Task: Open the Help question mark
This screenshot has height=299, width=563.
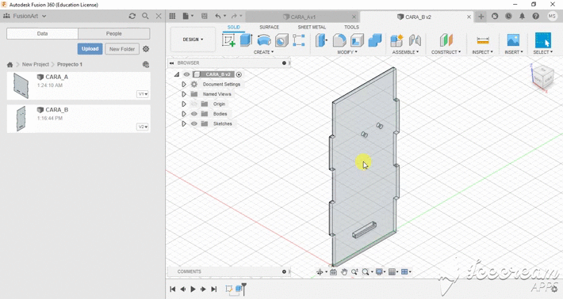Action: 536,16
